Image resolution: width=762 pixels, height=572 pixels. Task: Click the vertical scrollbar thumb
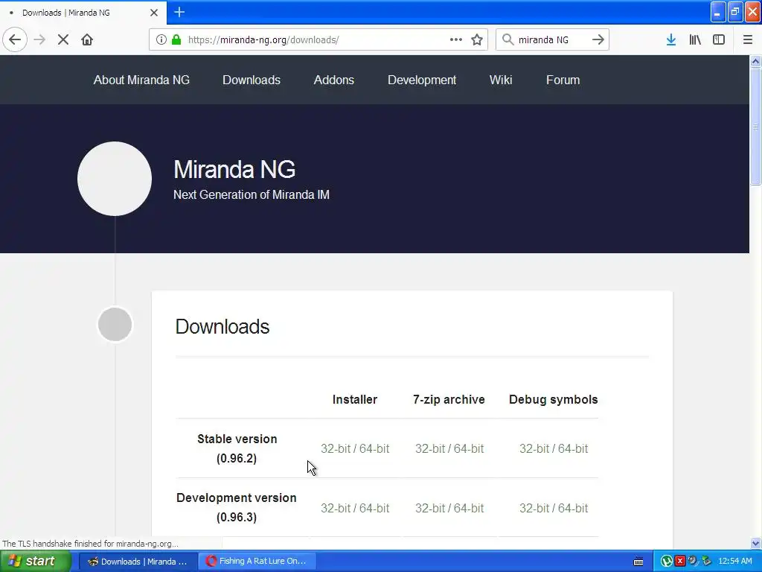click(x=755, y=127)
